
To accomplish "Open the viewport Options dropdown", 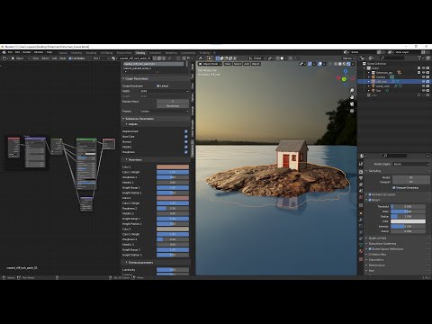I will pyautogui.click(x=348, y=58).
